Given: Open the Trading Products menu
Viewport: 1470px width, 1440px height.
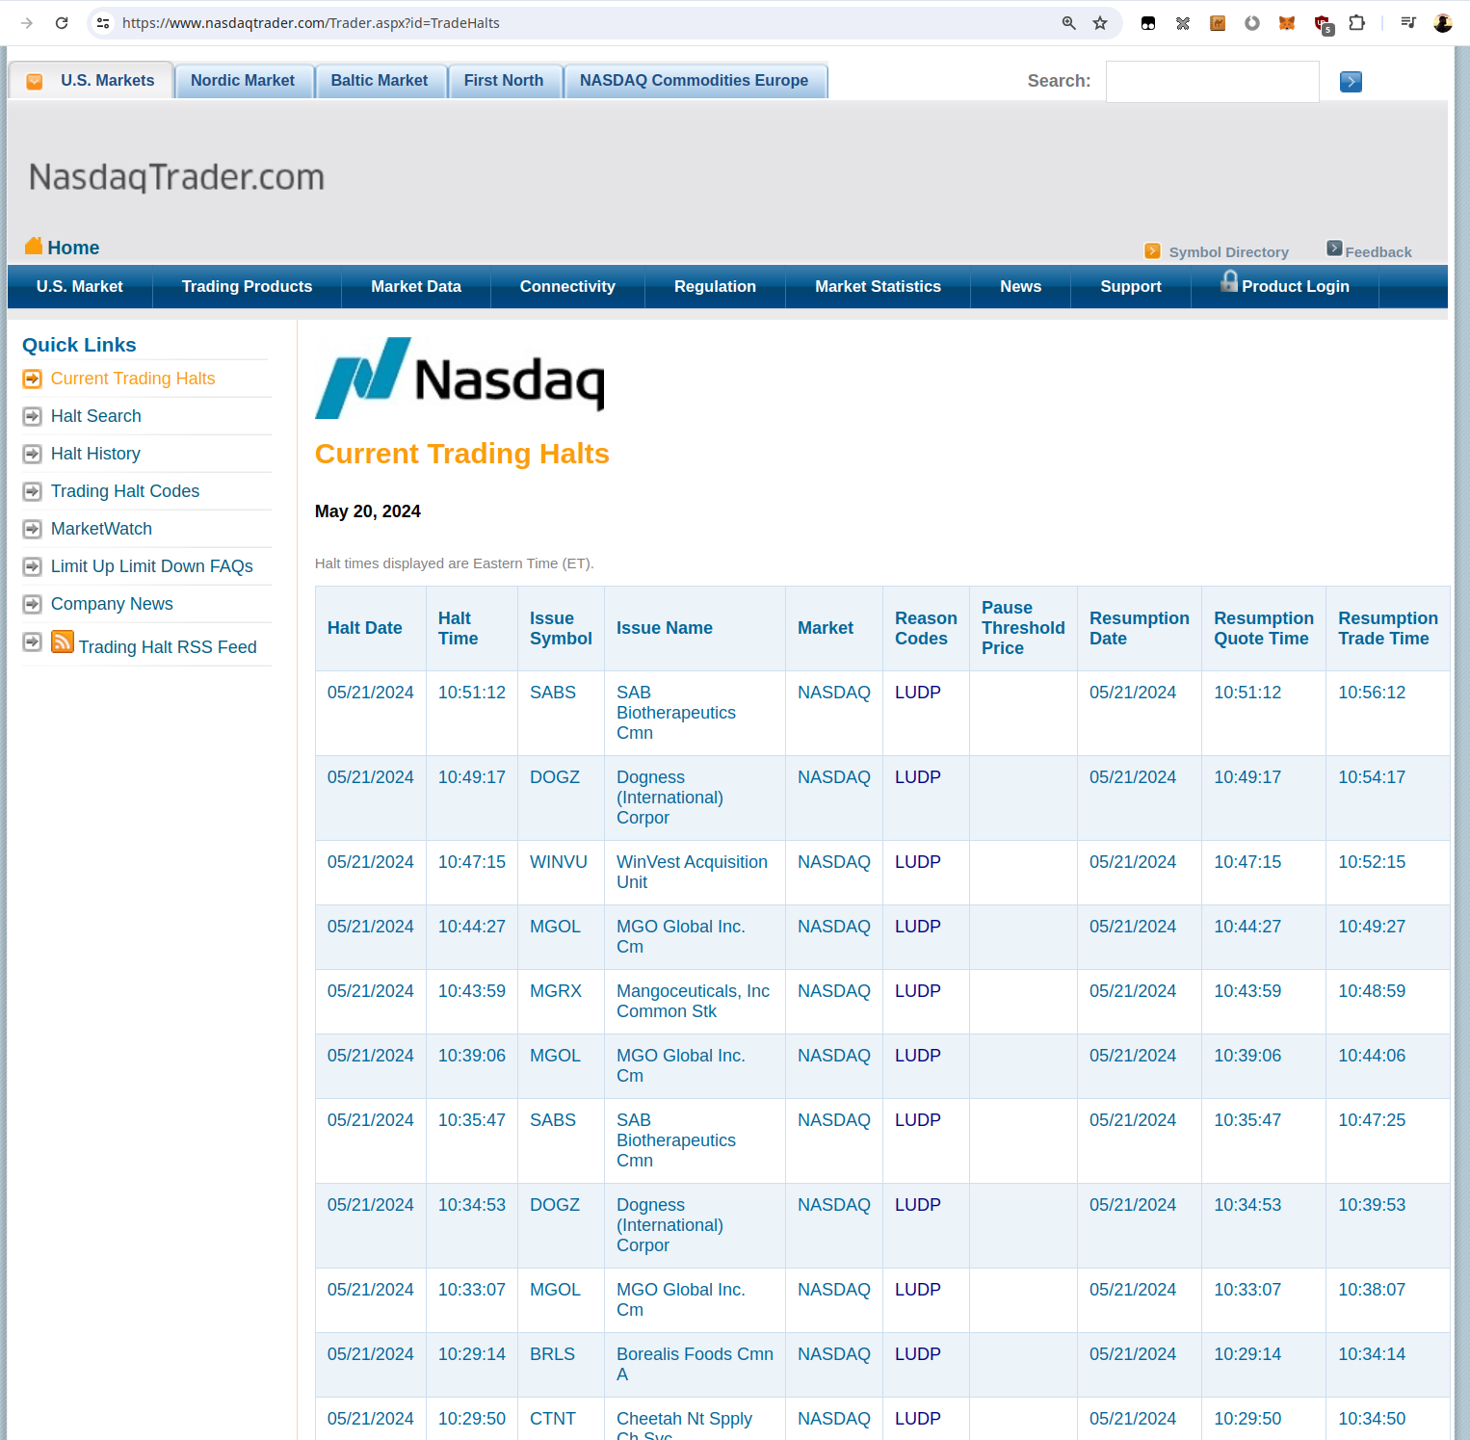Looking at the screenshot, I should [x=248, y=287].
